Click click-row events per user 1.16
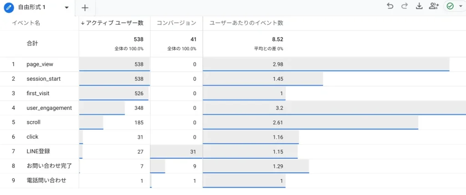466x195 pixels. pyautogui.click(x=278, y=137)
